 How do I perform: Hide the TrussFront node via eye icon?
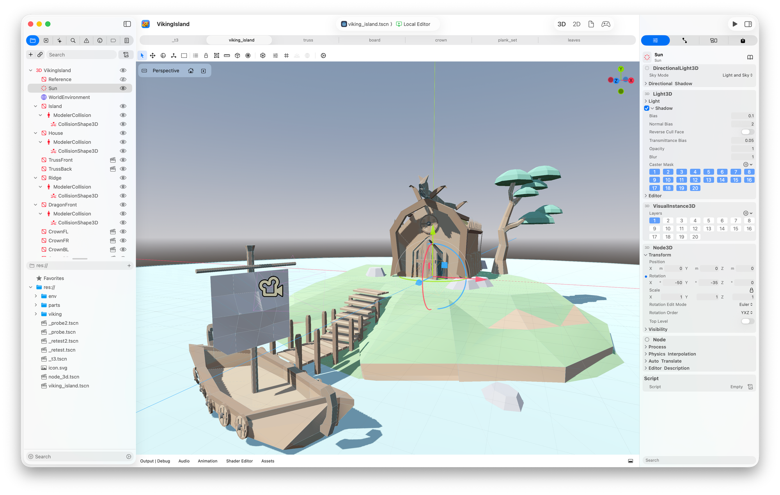click(123, 160)
